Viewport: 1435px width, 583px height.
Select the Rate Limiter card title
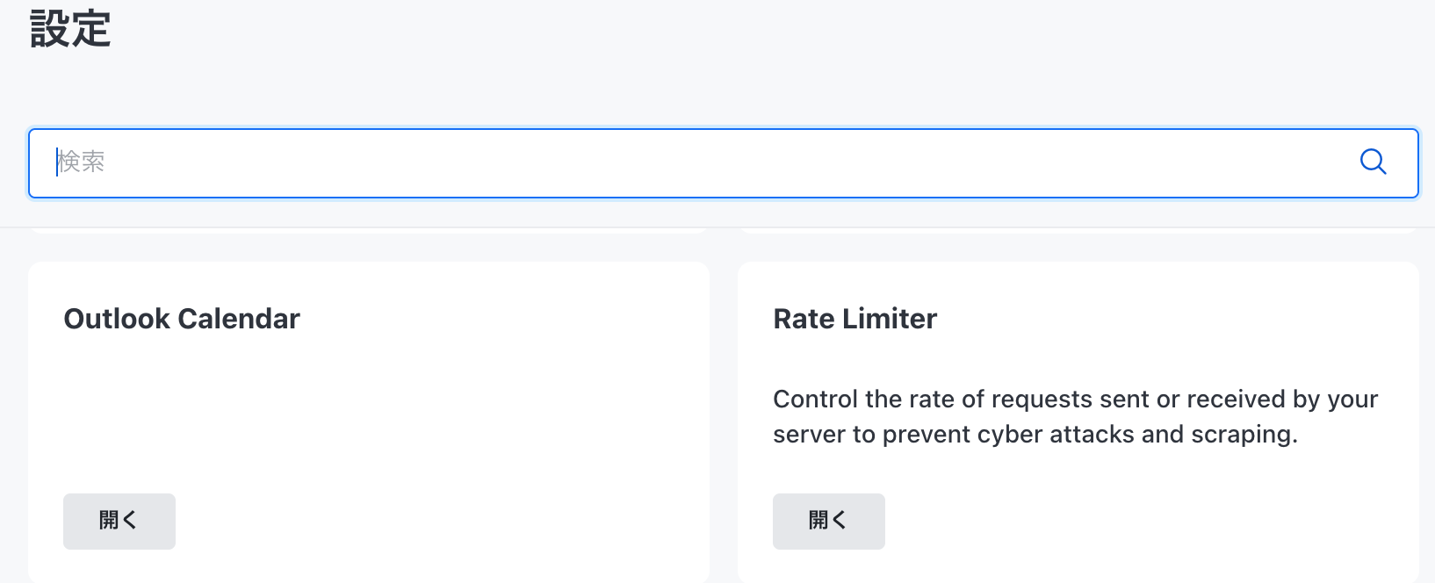pyautogui.click(x=855, y=319)
